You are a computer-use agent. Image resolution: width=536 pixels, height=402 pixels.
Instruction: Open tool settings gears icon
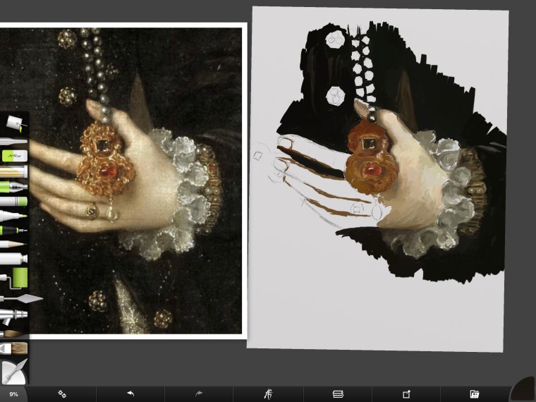(62, 394)
